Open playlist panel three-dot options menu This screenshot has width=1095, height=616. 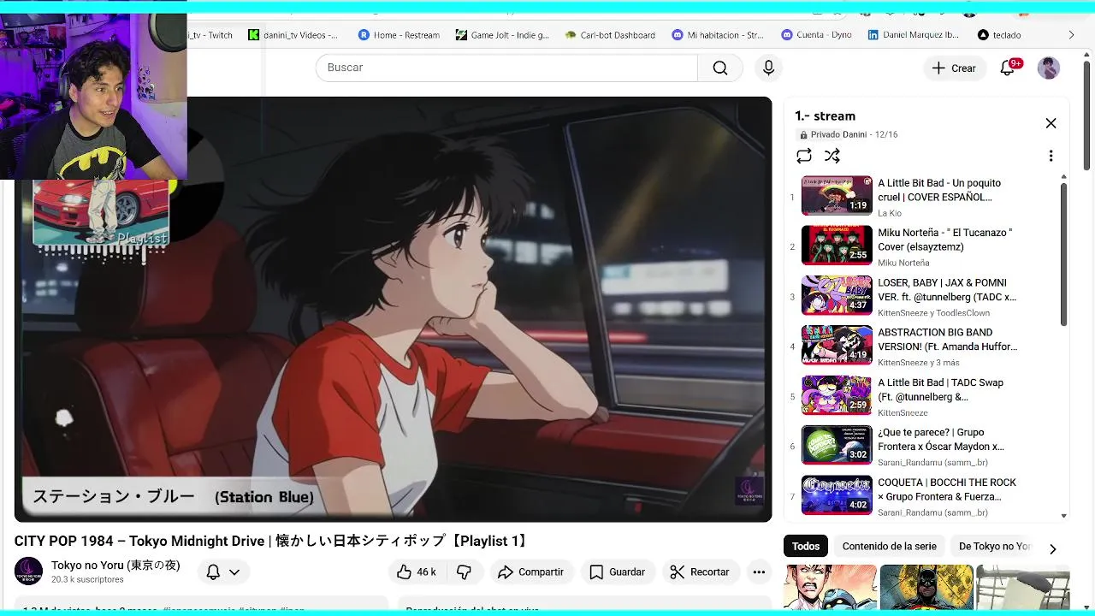1051,156
